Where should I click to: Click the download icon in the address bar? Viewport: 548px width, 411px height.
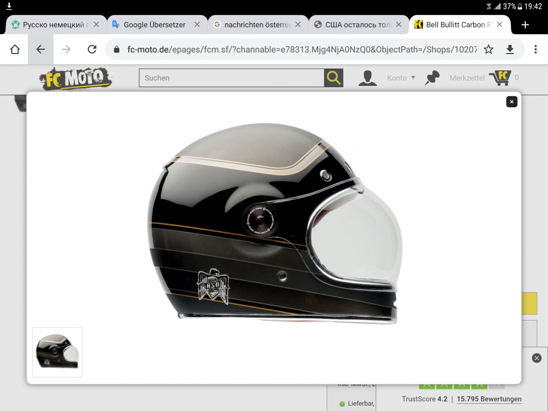pyautogui.click(x=510, y=49)
